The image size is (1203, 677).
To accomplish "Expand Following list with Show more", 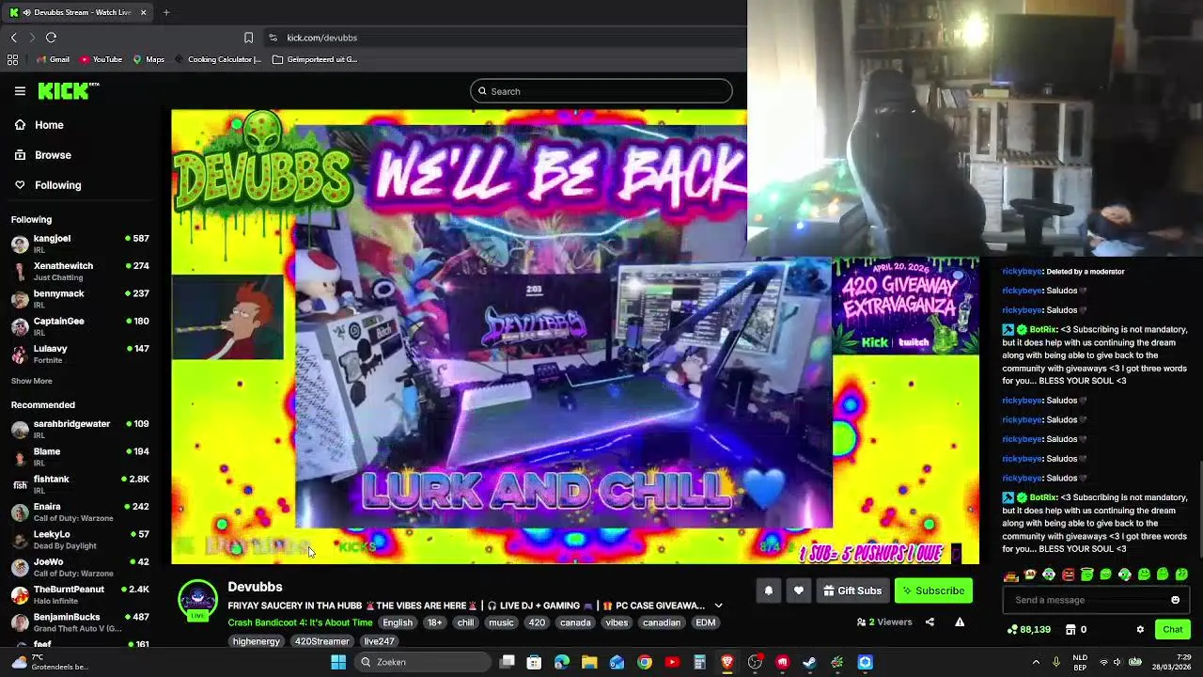I will 31,381.
